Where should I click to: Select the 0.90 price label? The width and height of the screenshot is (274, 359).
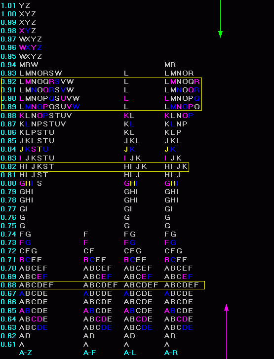(x=8, y=98)
